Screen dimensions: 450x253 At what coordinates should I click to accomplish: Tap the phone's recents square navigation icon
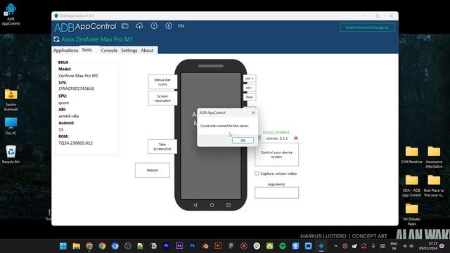229,205
